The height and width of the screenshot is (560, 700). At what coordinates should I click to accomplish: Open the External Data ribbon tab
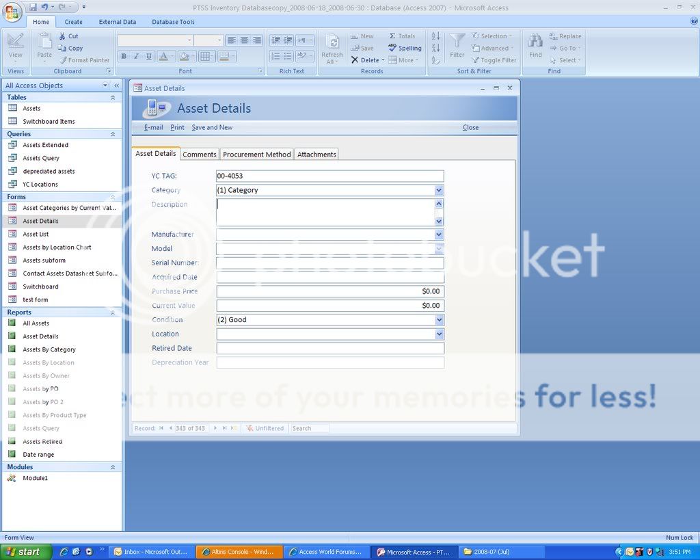coord(118,21)
